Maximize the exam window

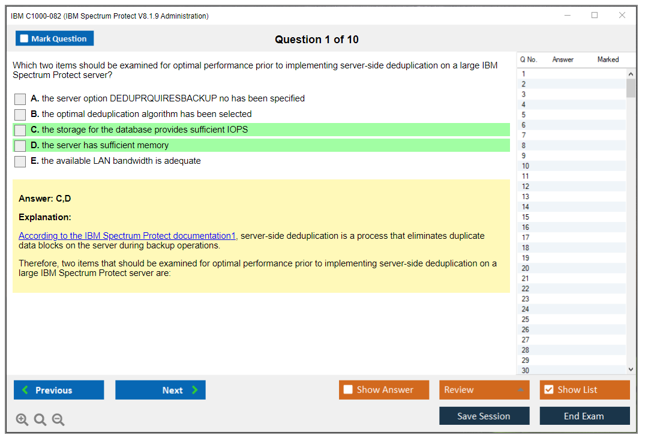(x=595, y=16)
